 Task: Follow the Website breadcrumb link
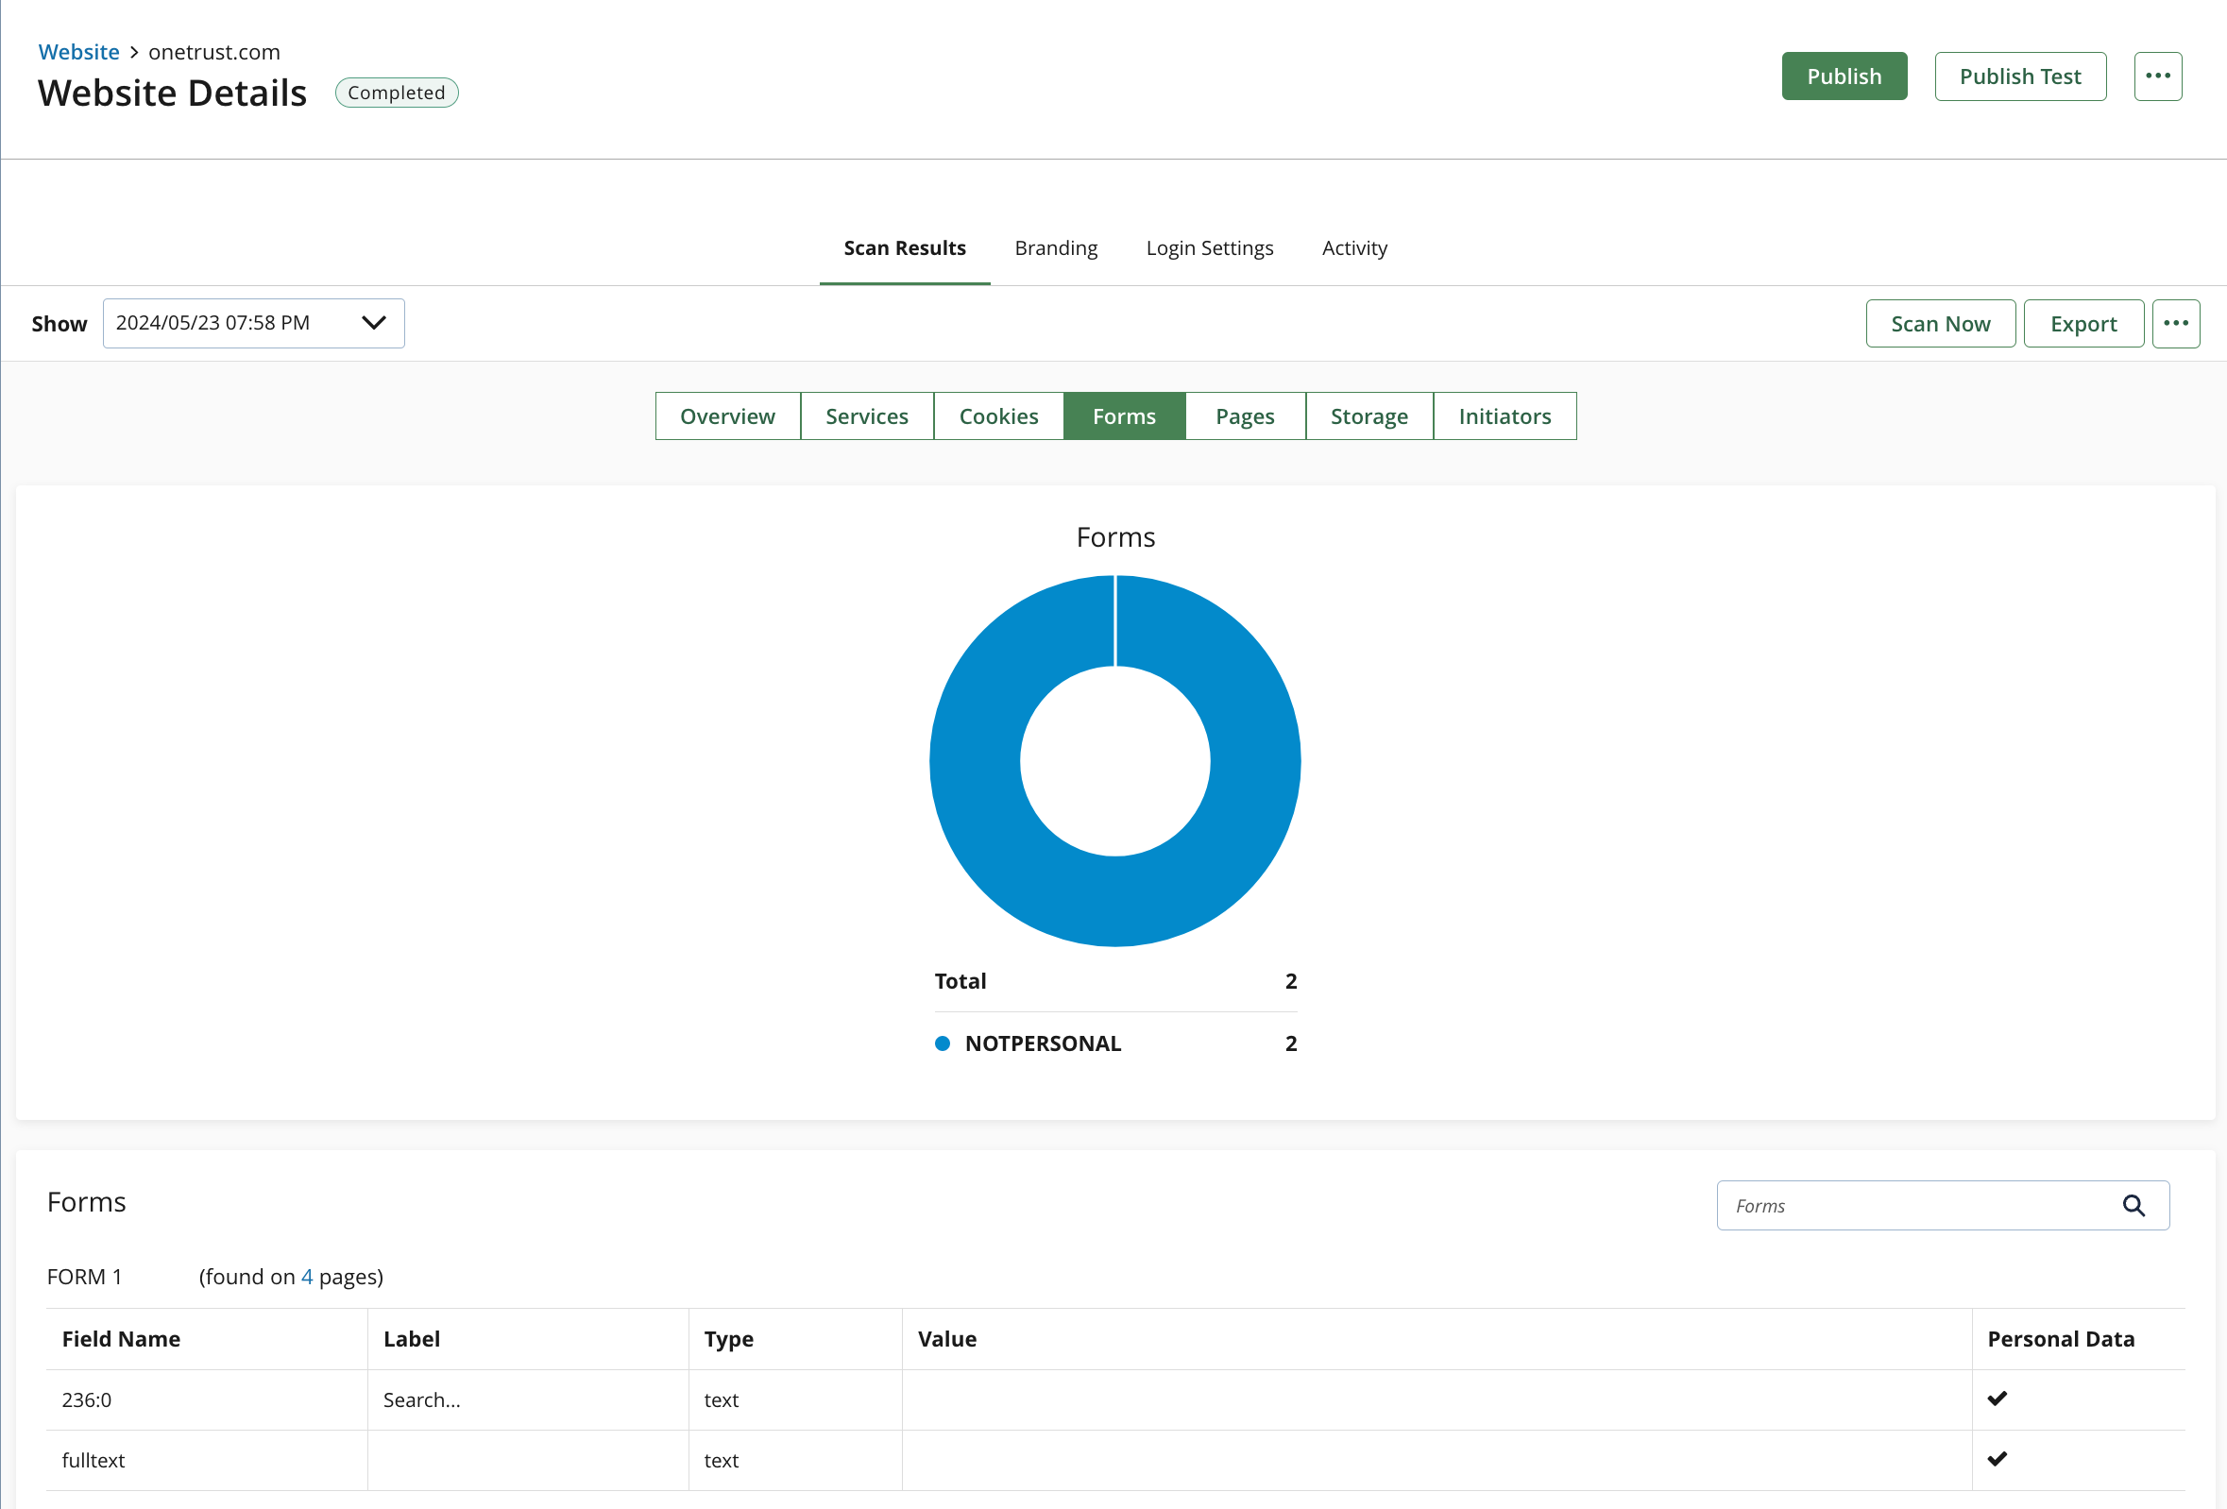78,52
